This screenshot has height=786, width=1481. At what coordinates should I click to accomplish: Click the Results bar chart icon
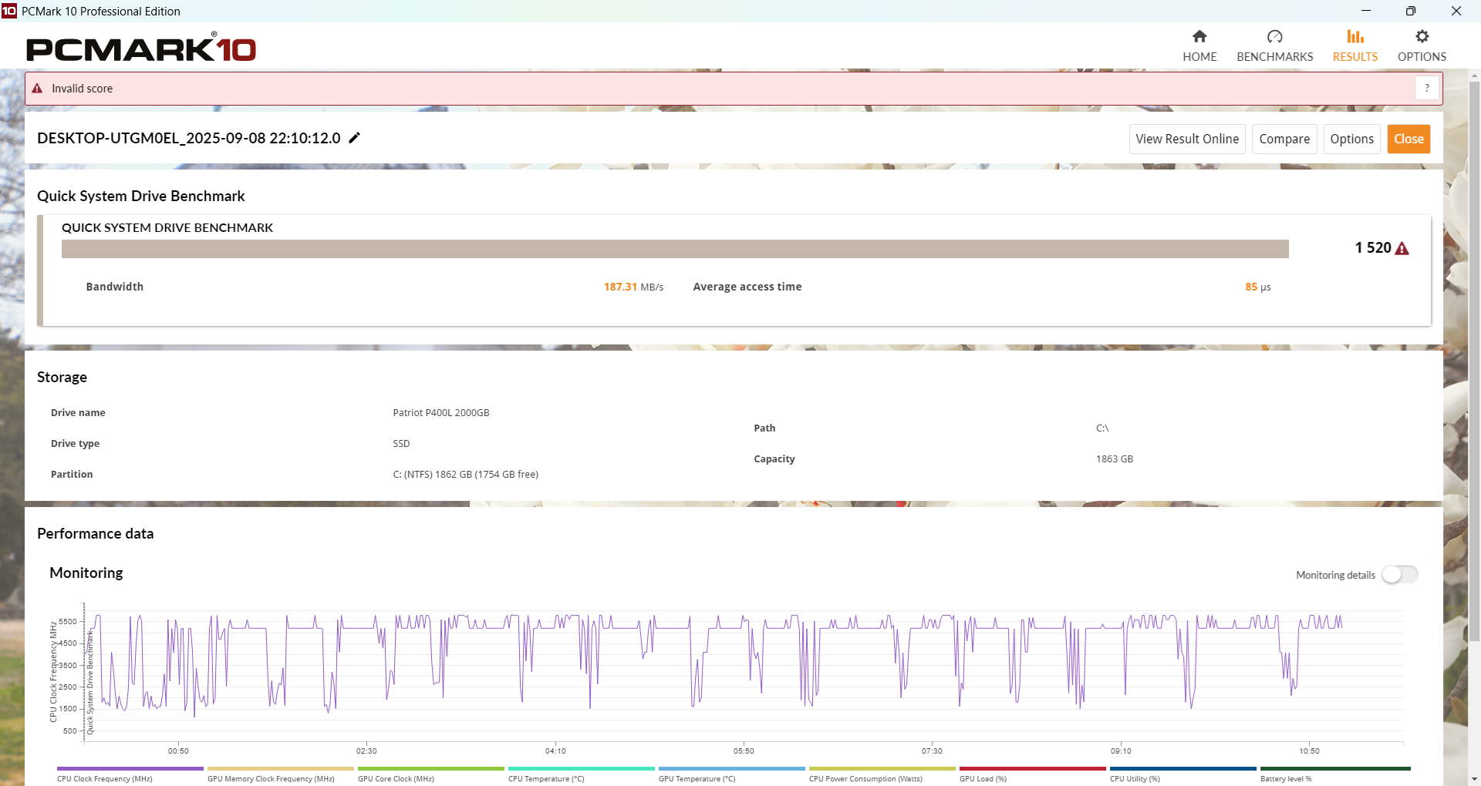pos(1355,36)
